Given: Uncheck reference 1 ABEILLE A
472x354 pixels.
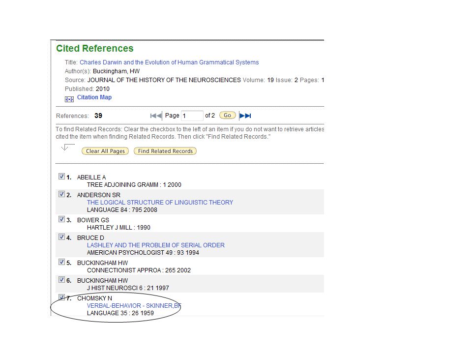Looking at the screenshot, I should pyautogui.click(x=62, y=177).
